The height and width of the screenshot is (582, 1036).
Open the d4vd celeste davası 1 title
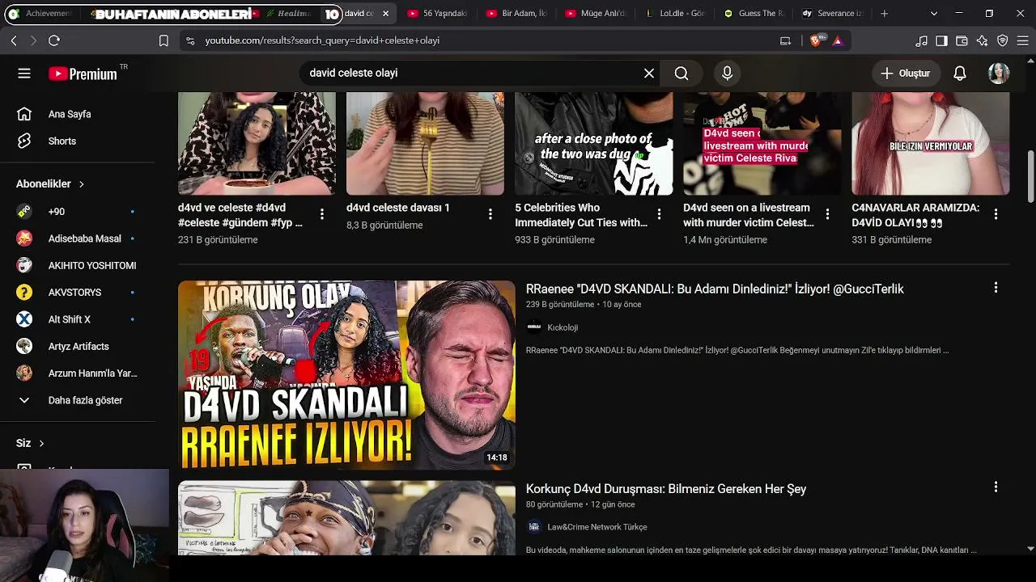click(398, 208)
